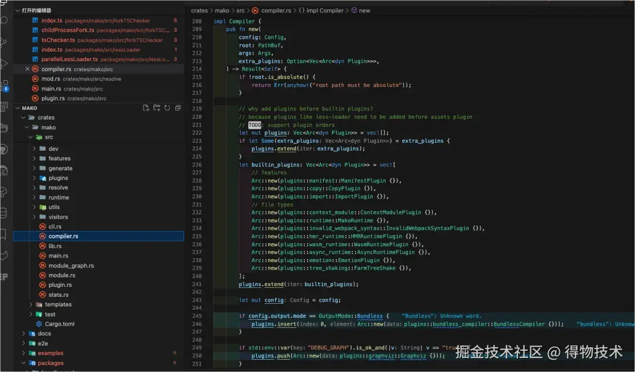Collapse the MAKO workspace section

(18, 108)
